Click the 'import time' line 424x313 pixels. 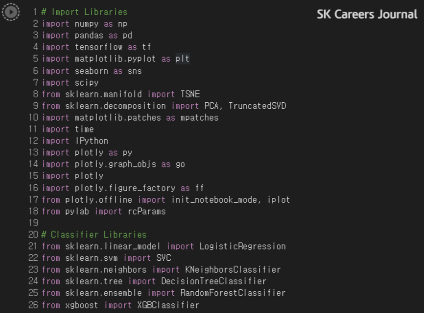coord(68,129)
